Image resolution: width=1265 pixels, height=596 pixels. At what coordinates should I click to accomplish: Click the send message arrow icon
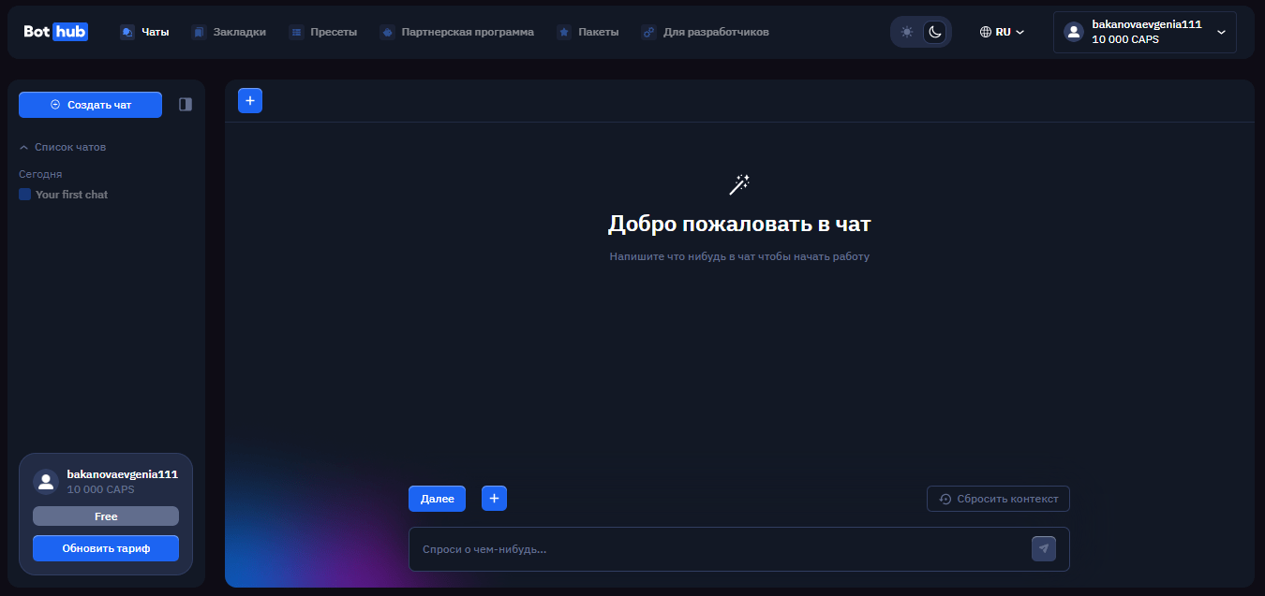point(1043,549)
